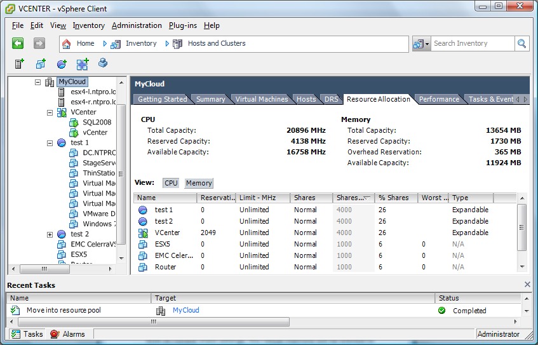Click the MyCloud cluster icon in tree
The image size is (538, 345).
[50, 82]
